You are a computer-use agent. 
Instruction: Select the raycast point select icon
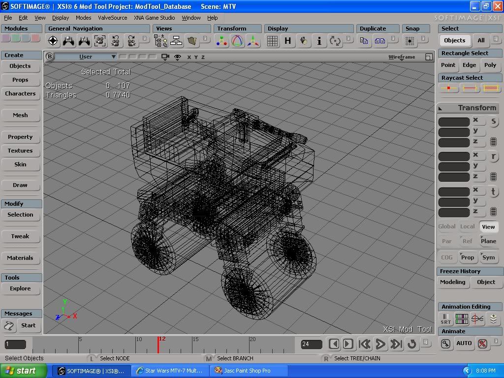point(449,88)
